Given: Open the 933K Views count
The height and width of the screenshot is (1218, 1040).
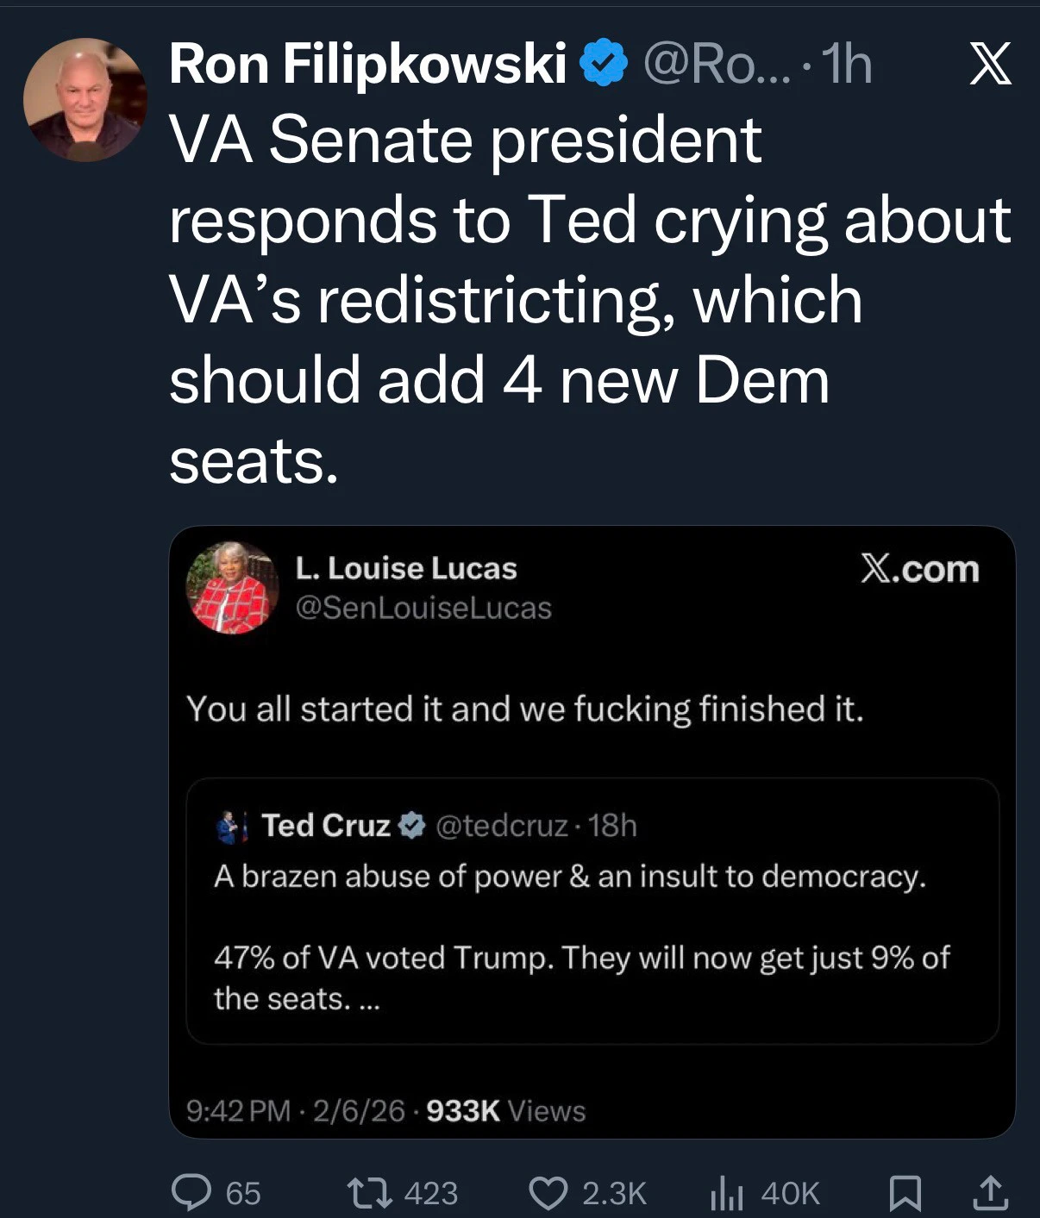Looking at the screenshot, I should (505, 1110).
